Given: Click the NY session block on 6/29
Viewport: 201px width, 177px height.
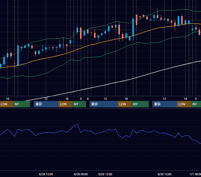Looking at the screenshot, I should click(140, 104).
